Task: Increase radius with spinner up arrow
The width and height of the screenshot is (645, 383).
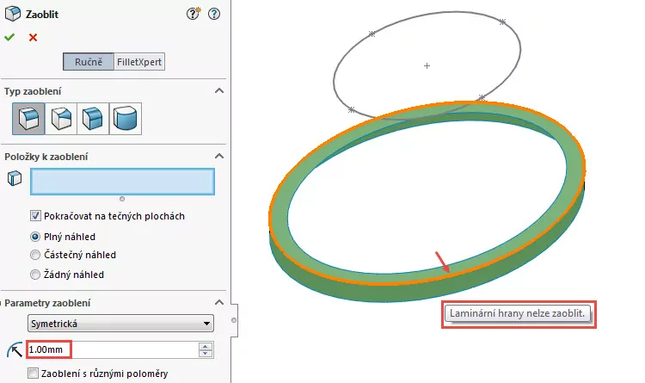Action: pos(206,346)
